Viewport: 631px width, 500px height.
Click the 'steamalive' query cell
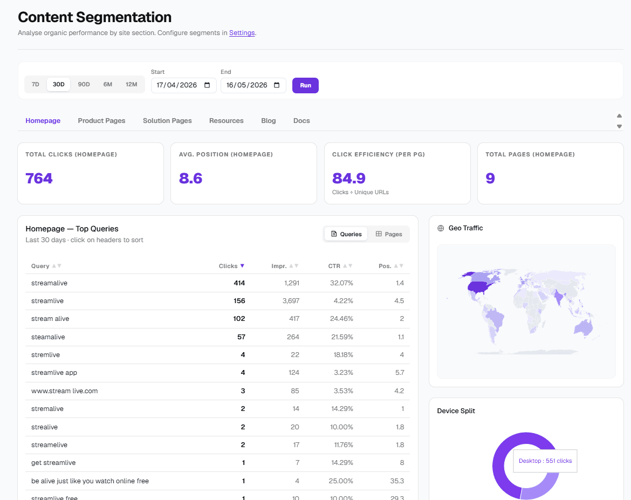click(48, 337)
